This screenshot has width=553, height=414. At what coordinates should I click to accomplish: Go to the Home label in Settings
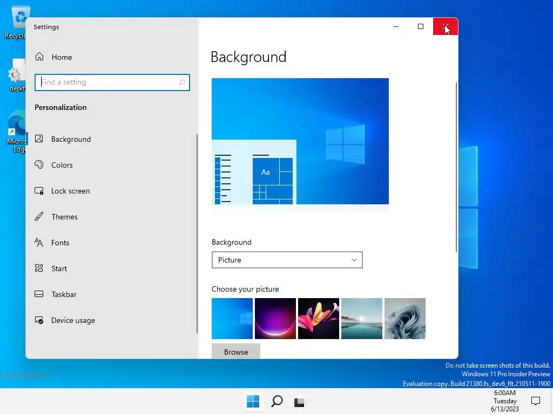(x=62, y=57)
